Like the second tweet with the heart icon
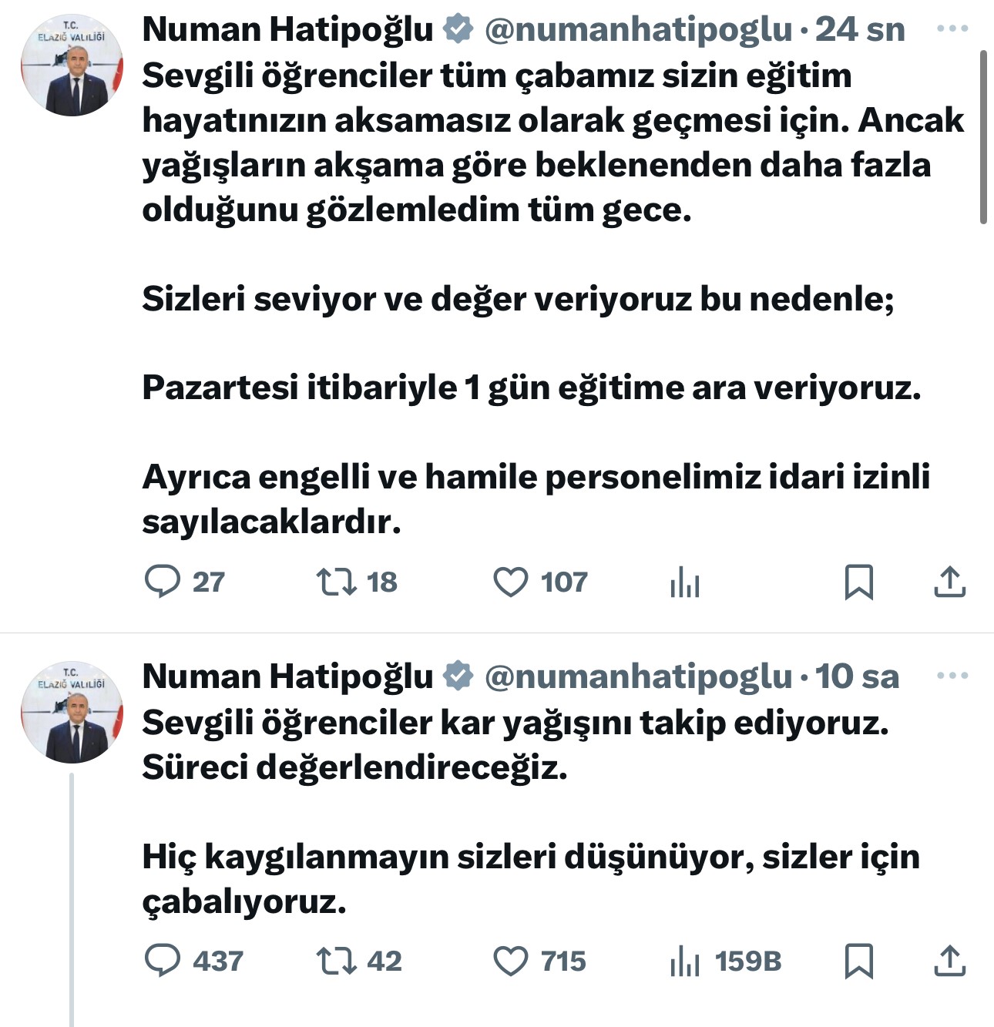Image resolution: width=994 pixels, height=1027 pixels. pyautogui.click(x=512, y=961)
